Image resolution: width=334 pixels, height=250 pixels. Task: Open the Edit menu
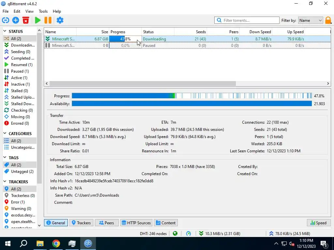tap(17, 11)
